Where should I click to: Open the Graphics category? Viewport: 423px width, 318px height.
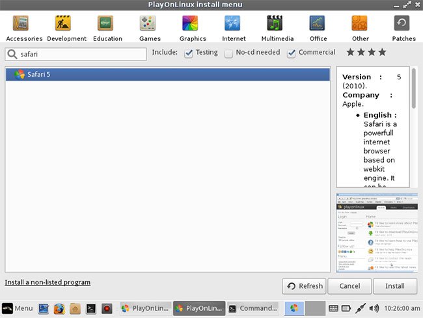point(193,29)
